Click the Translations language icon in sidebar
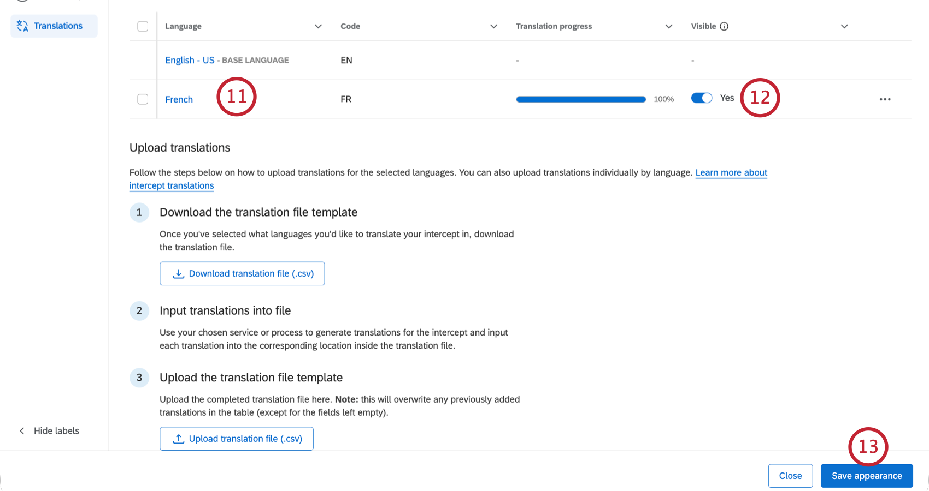Viewport: 929px width, 491px height. (x=22, y=26)
